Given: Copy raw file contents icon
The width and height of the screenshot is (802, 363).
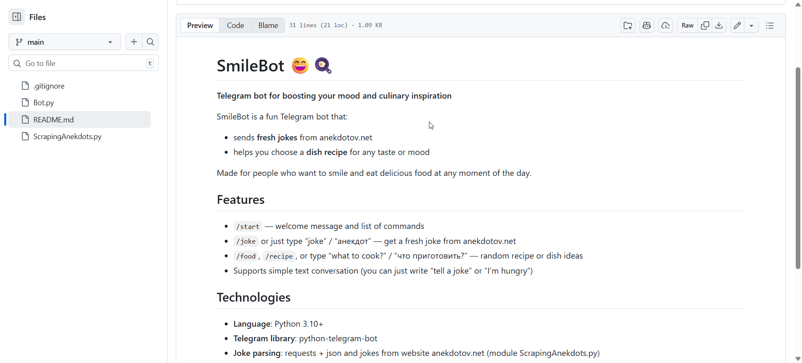Looking at the screenshot, I should click(x=705, y=26).
